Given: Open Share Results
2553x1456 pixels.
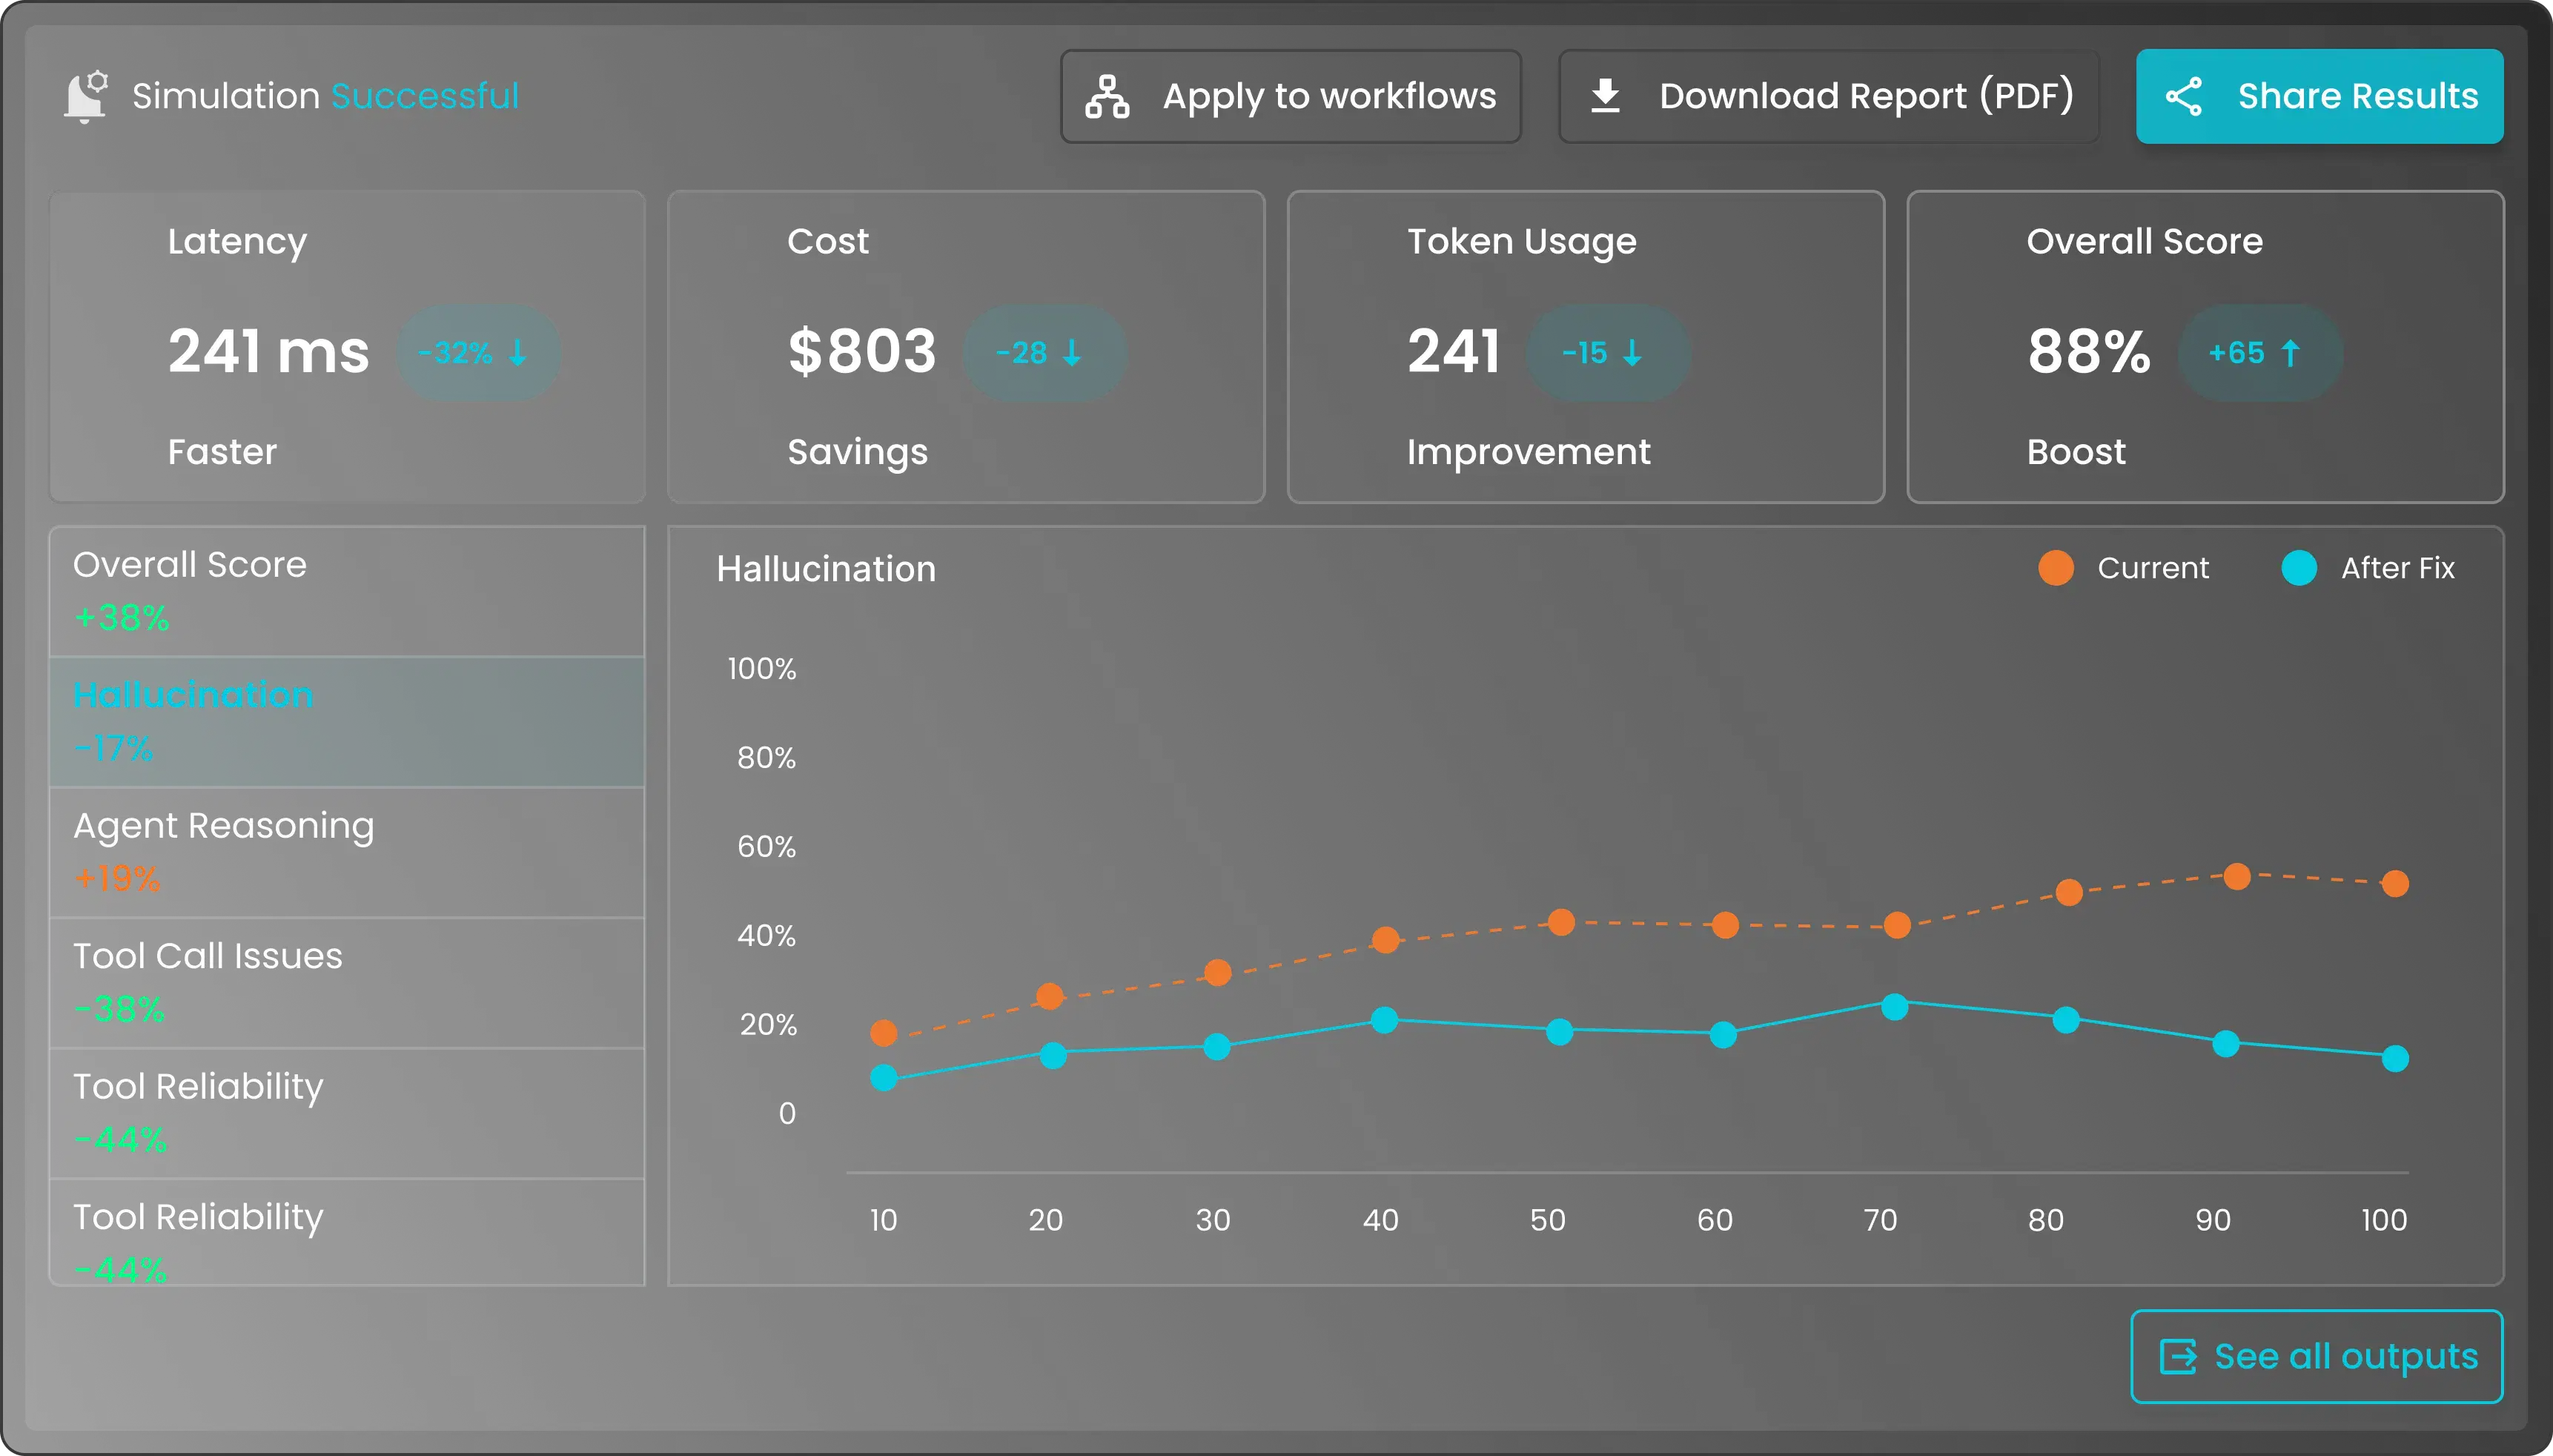Looking at the screenshot, I should [2319, 95].
